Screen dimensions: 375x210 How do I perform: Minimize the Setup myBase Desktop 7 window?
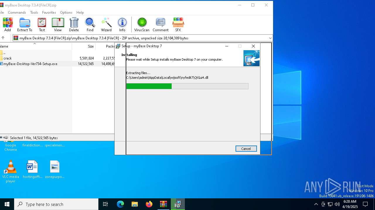(x=226, y=46)
